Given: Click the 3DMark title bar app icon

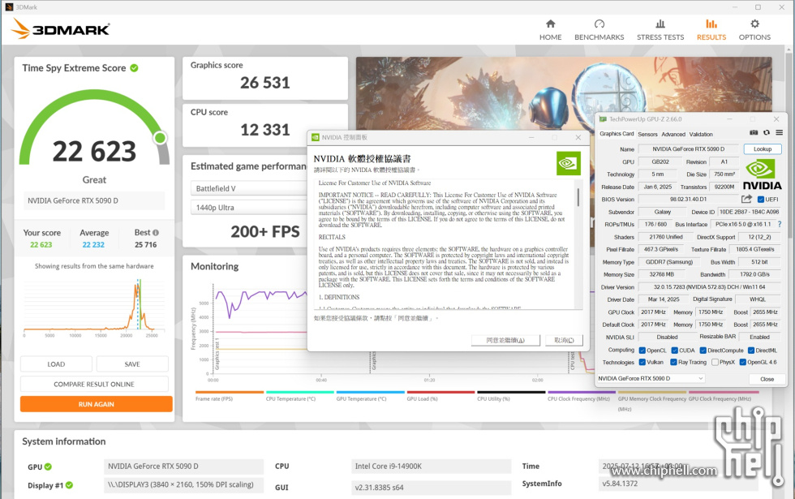Looking at the screenshot, I should [x=9, y=7].
